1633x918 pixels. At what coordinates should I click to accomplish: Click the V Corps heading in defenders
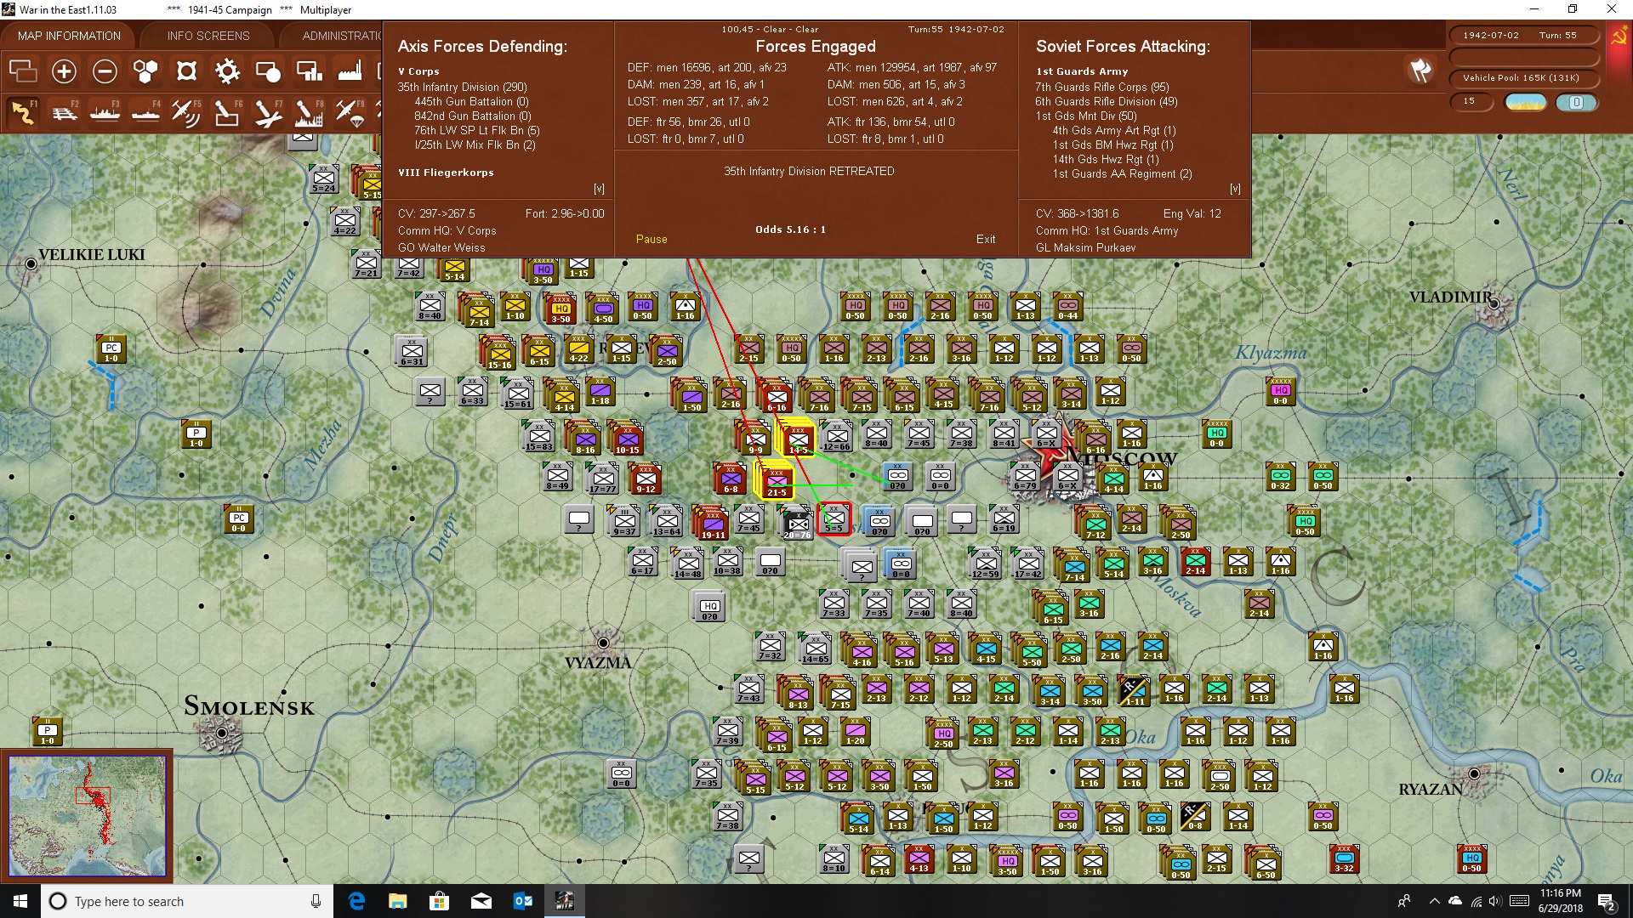[418, 71]
